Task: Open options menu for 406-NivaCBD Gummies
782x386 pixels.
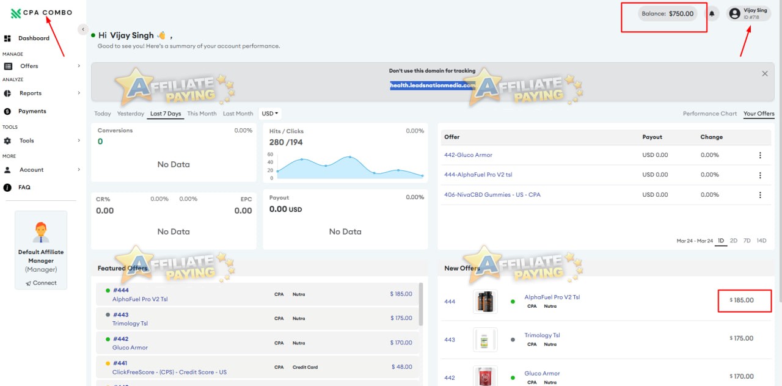Action: 760,195
